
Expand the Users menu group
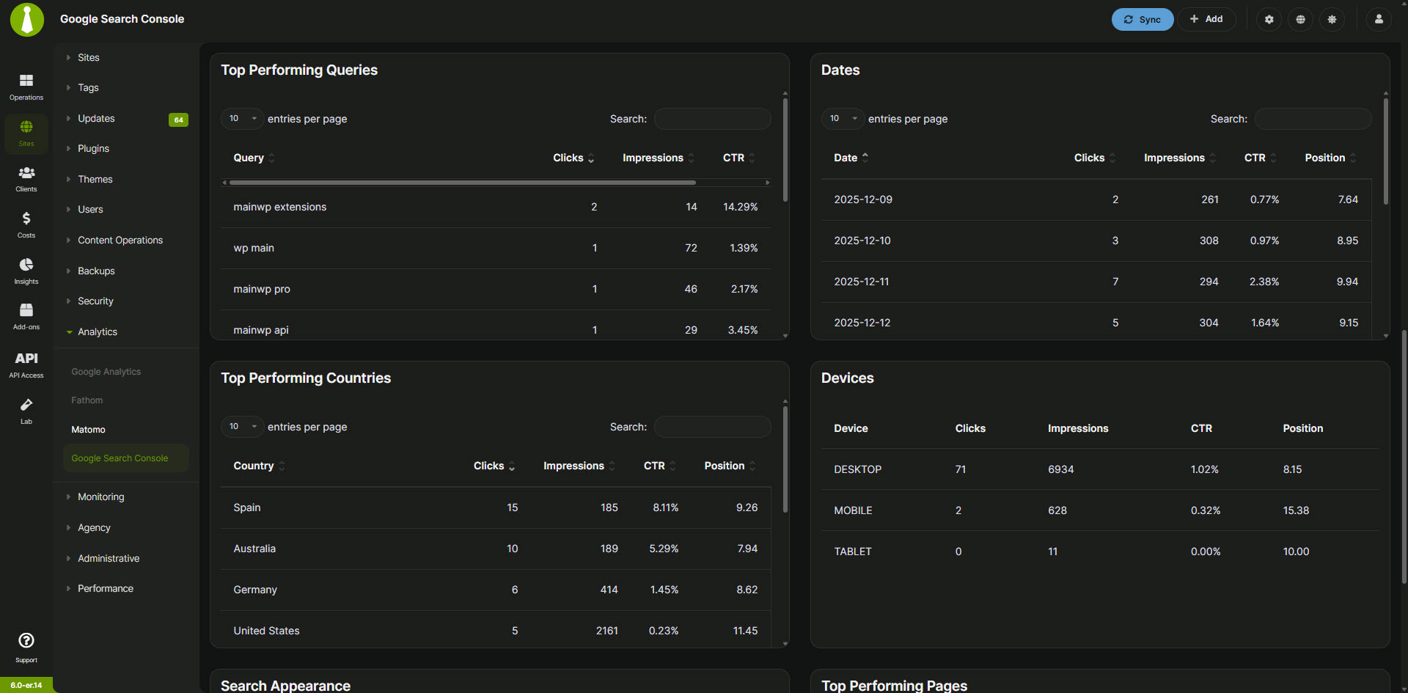90,209
